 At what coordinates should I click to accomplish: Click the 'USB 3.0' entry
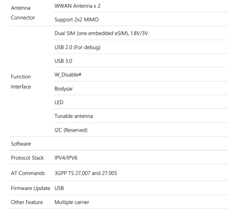pos(63,61)
